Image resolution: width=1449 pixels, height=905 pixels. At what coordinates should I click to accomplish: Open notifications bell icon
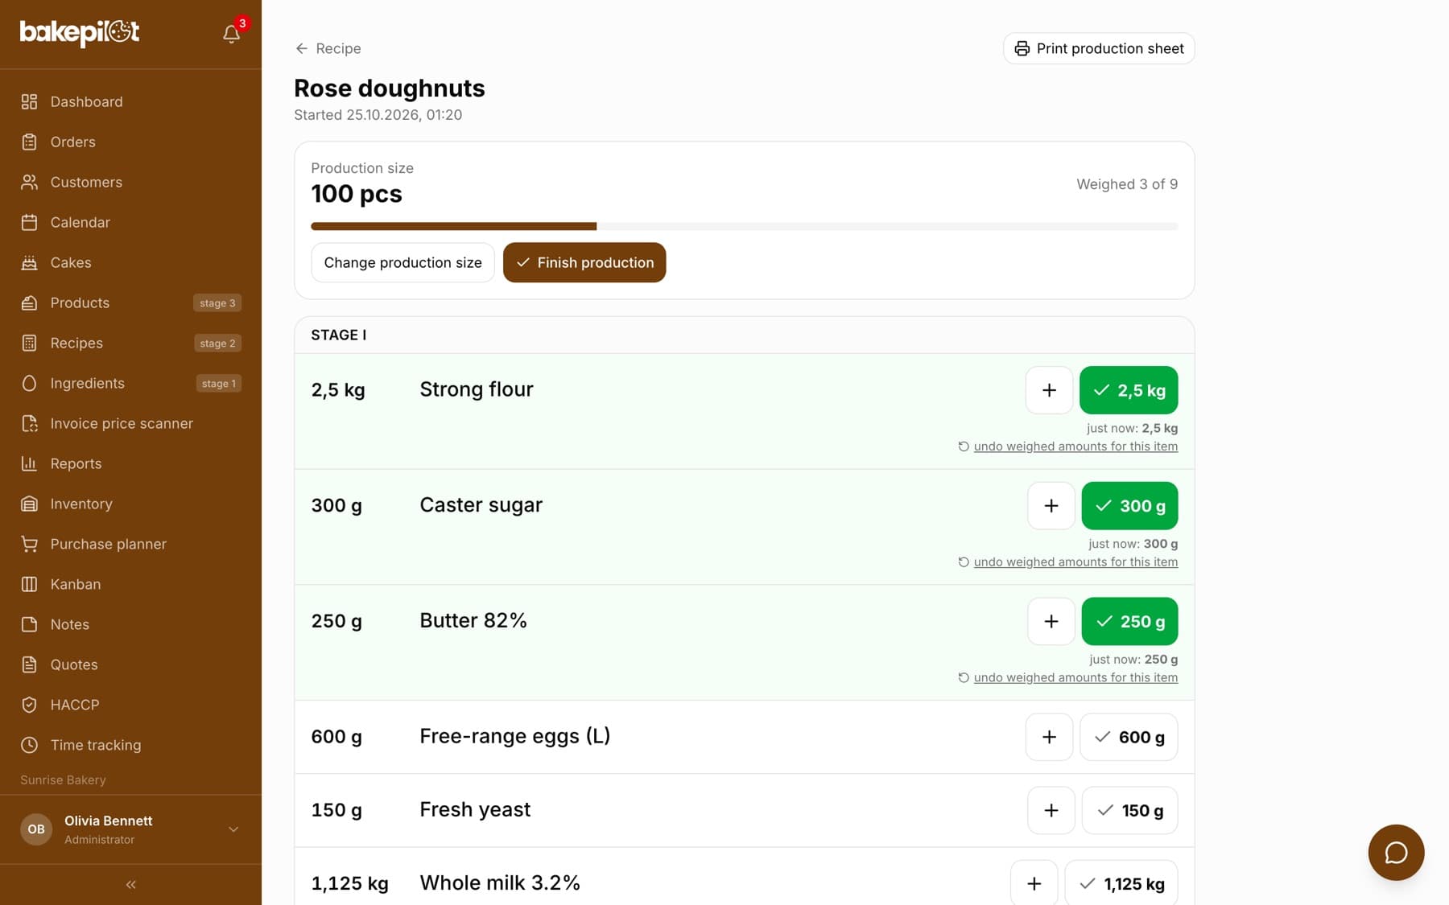coord(231,34)
